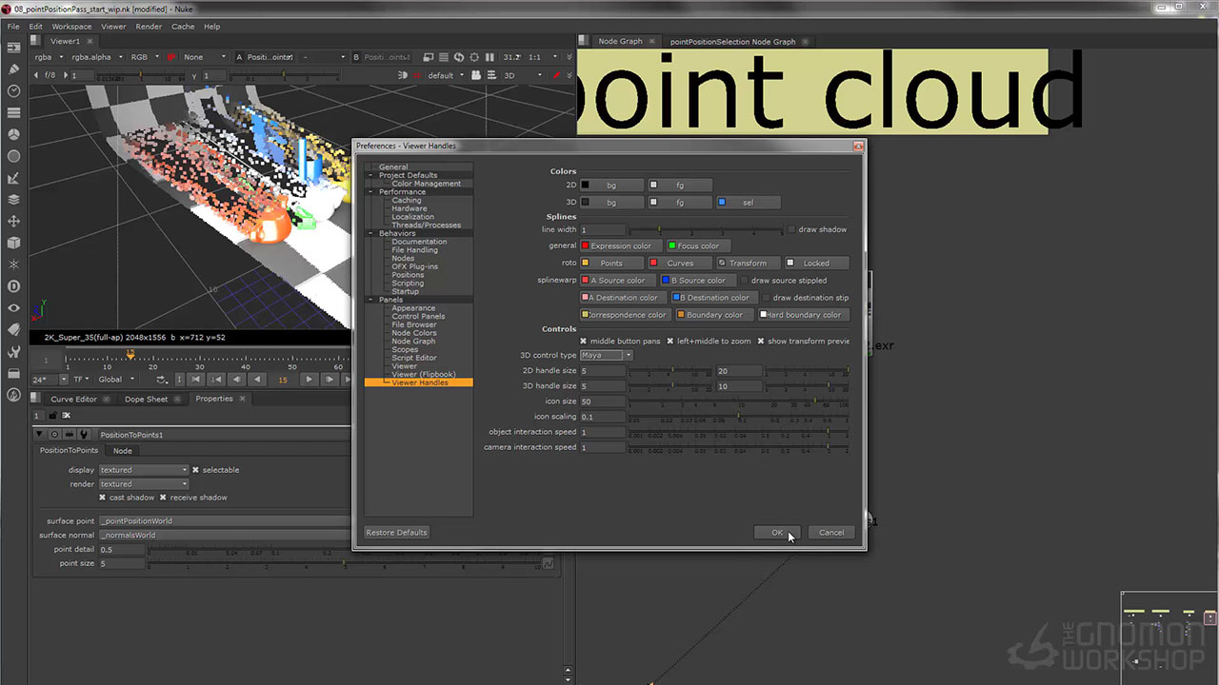Click the line width input field
Viewport: 1219px width, 685px height.
tap(602, 230)
